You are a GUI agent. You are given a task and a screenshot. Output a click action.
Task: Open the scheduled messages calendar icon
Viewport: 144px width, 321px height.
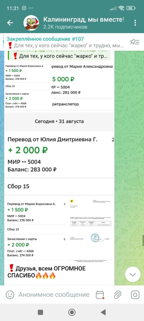[x=100, y=294]
